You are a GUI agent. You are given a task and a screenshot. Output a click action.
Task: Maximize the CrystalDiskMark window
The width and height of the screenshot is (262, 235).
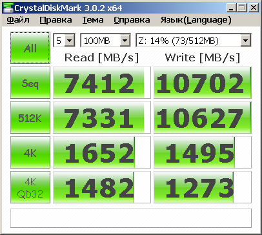click(242, 8)
